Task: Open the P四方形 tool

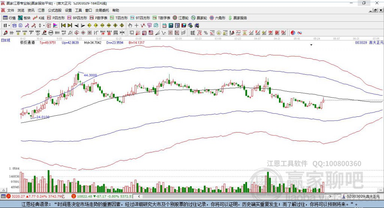Action: coord(56,18)
